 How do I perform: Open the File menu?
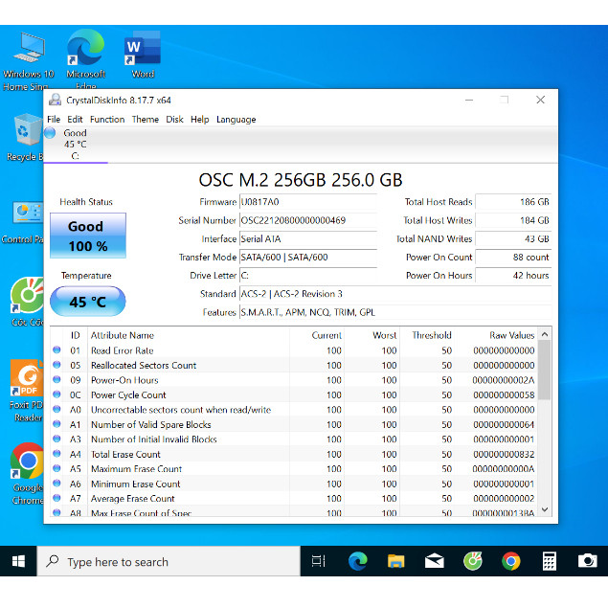point(54,120)
